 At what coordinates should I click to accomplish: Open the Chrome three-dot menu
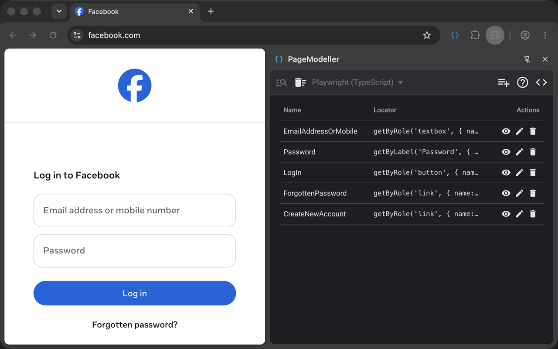click(545, 35)
